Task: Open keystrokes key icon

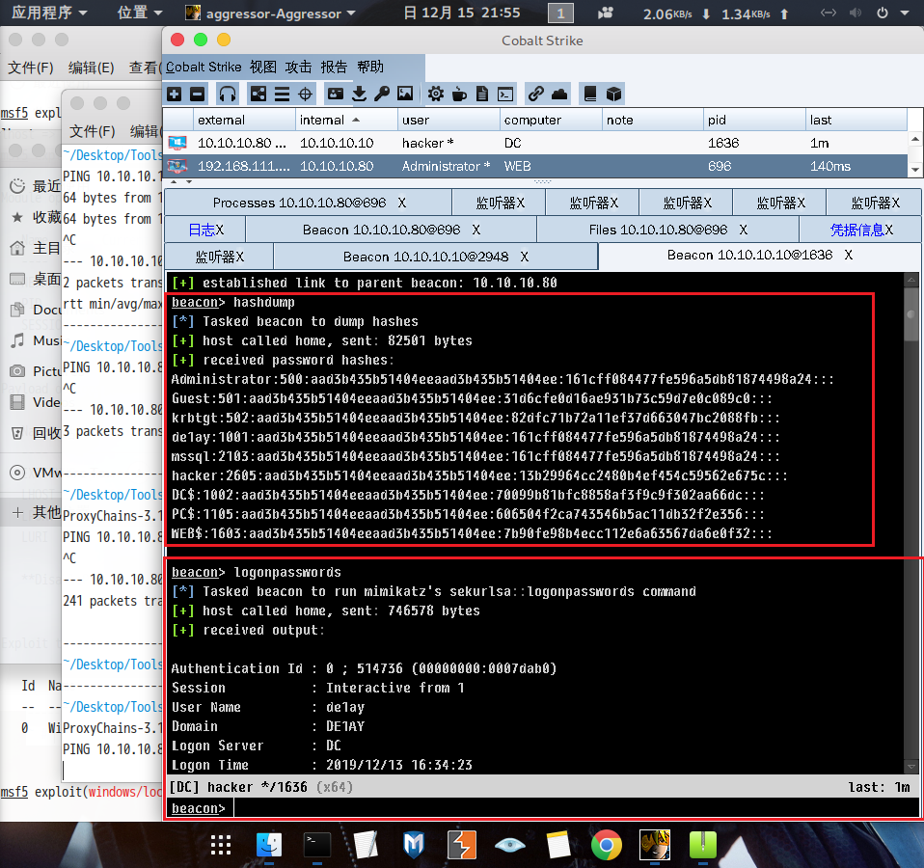Action: pyautogui.click(x=382, y=94)
